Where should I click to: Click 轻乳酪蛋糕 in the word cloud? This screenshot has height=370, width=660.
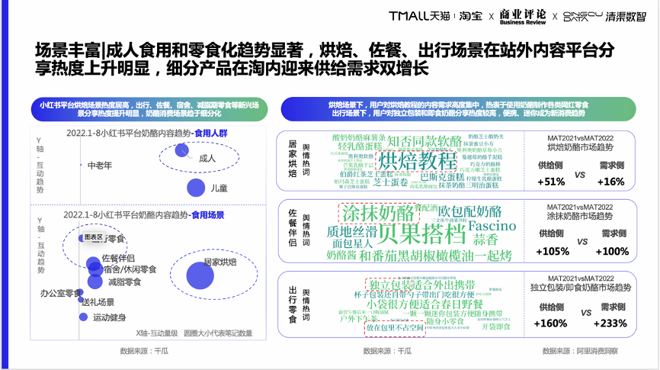[360, 146]
